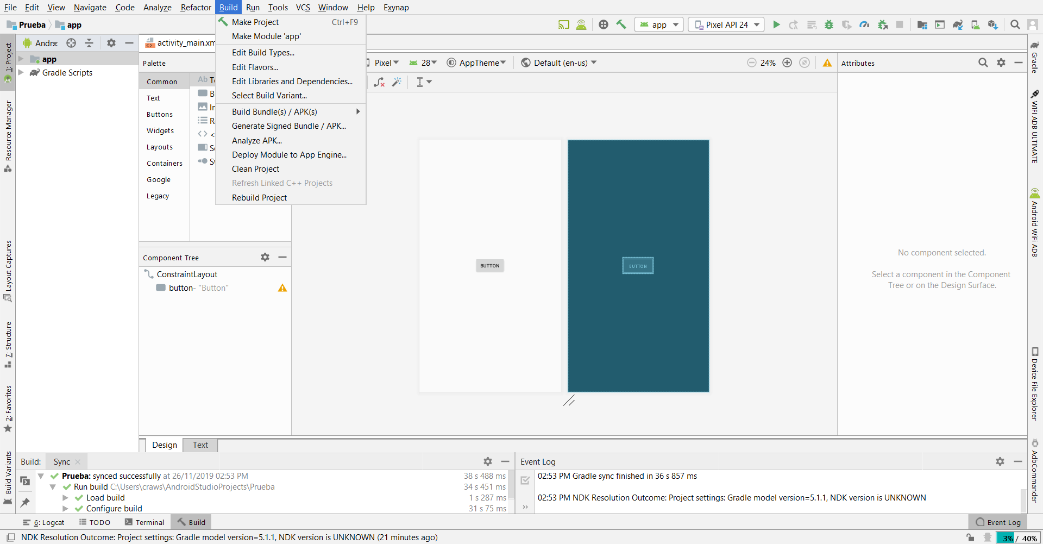Select the Layouts palette category

pos(160,147)
